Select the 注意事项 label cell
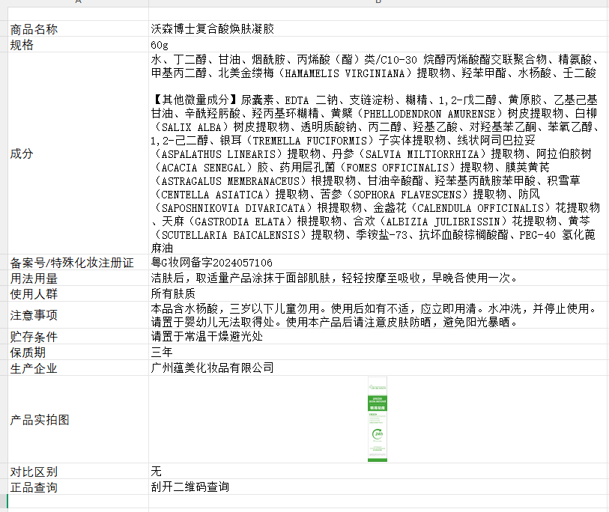Image resolution: width=609 pixels, height=512 pixels. (78, 315)
